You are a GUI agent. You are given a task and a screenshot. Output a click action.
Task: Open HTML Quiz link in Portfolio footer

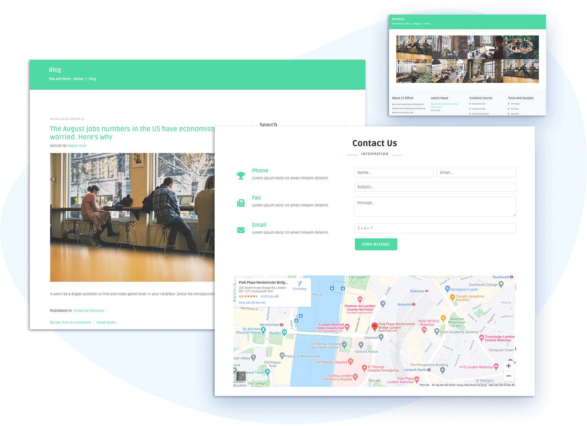click(x=515, y=104)
